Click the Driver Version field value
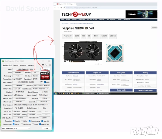The width and height of the screenshot is (162, 139). pos(31,105)
